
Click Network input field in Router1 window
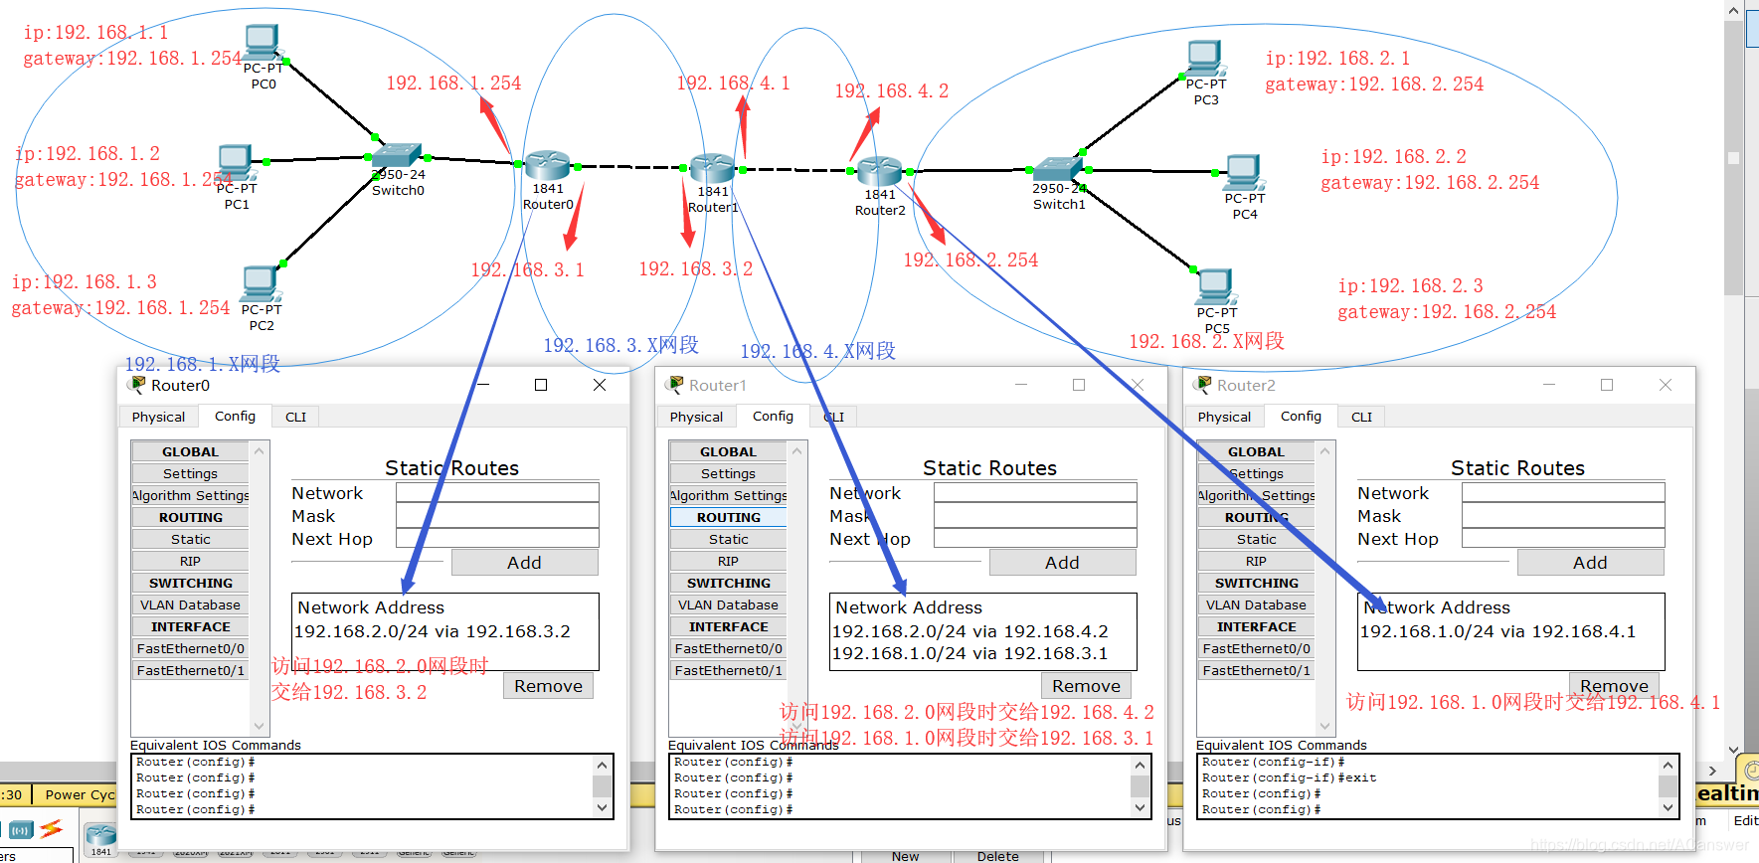point(1035,493)
